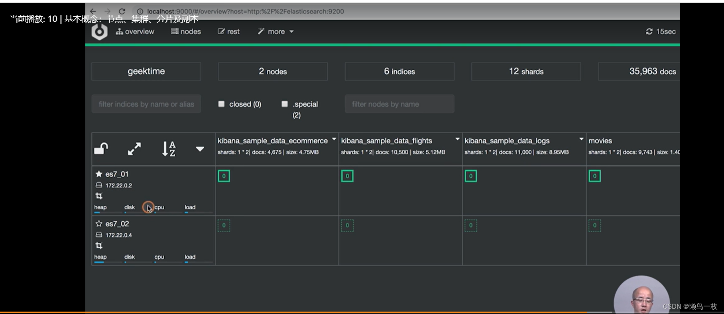Click the disk icon beside 172.22.0.2
The image size is (724, 314).
pyautogui.click(x=99, y=185)
